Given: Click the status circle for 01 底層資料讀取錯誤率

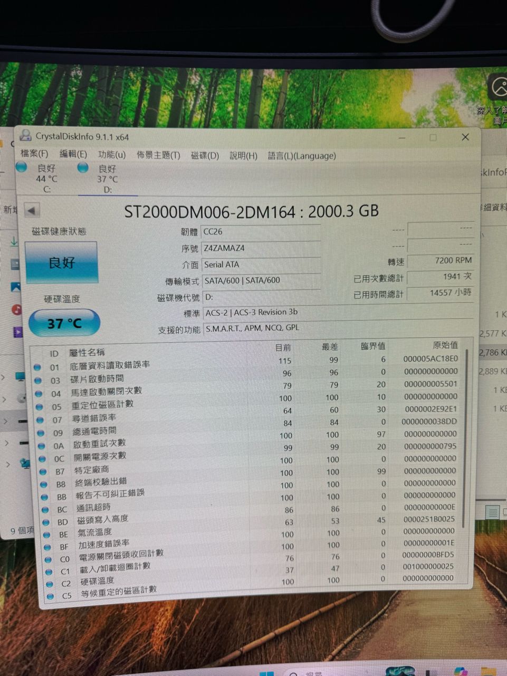Looking at the screenshot, I should [37, 367].
